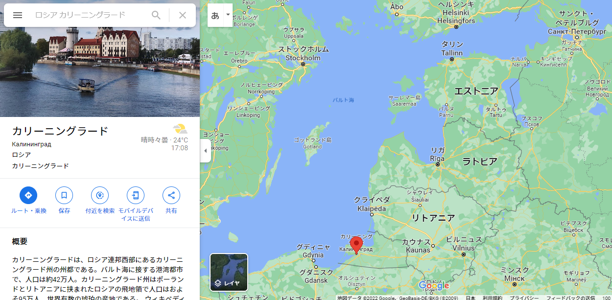
Task: Click the search field ロシア カリーニングラード
Action: [x=88, y=15]
